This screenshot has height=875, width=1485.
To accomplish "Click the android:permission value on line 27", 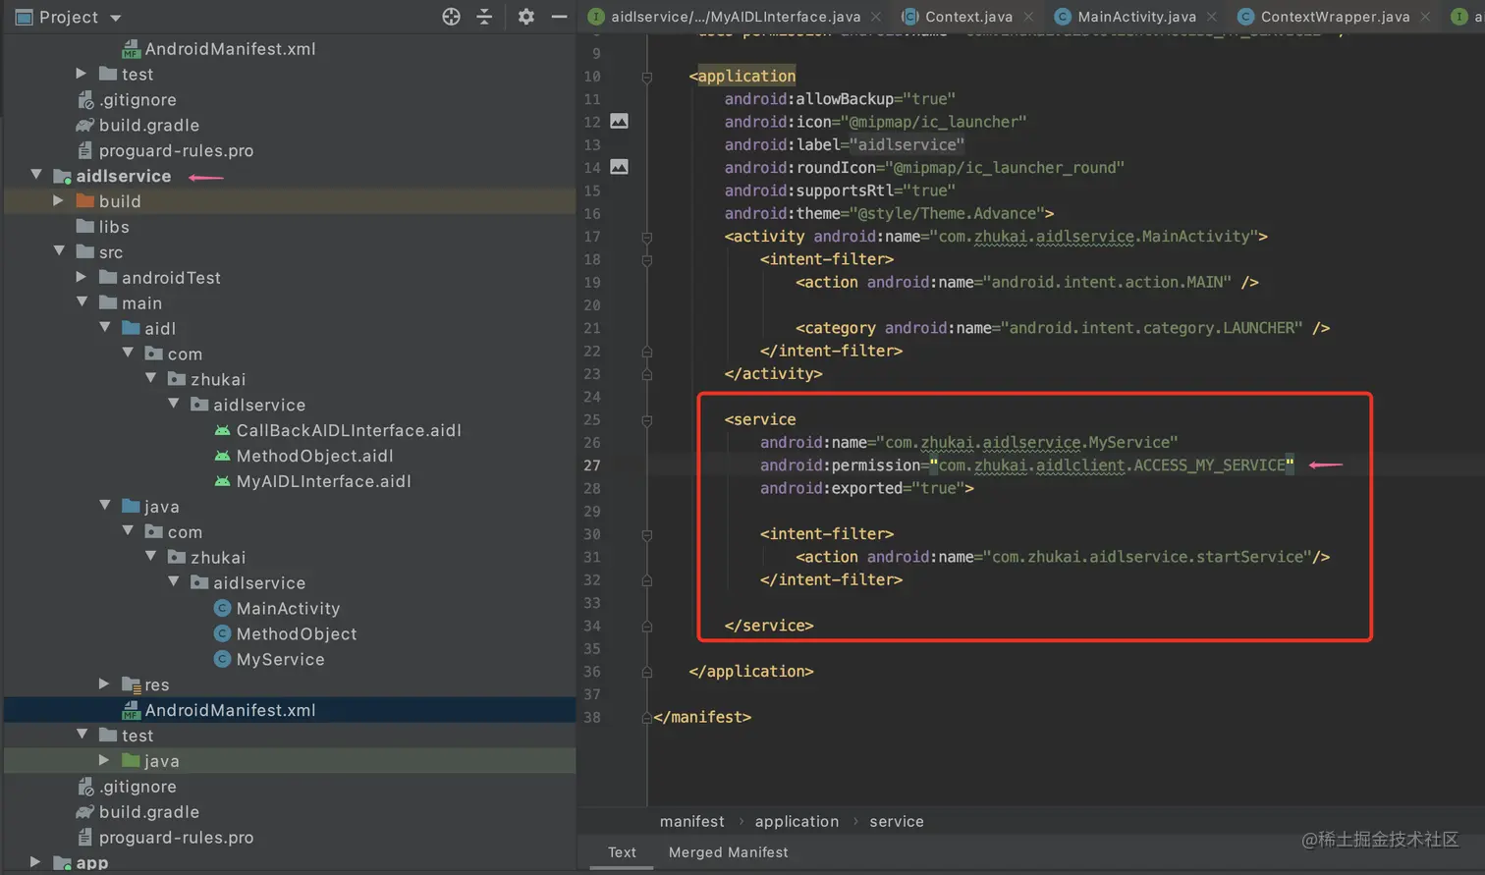I will [1112, 465].
